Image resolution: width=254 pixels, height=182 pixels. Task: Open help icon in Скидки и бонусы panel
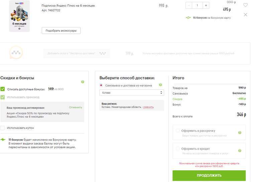[83, 82]
